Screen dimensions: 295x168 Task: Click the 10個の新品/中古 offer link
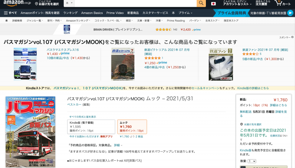point(58,58)
